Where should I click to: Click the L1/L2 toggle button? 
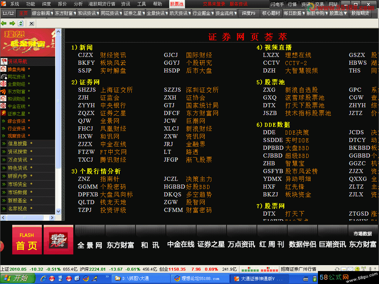(9, 13)
